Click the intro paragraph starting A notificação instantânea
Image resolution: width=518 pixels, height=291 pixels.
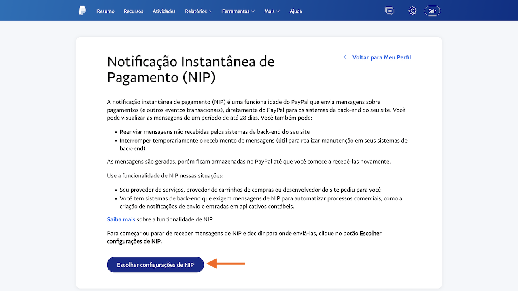[x=256, y=110]
